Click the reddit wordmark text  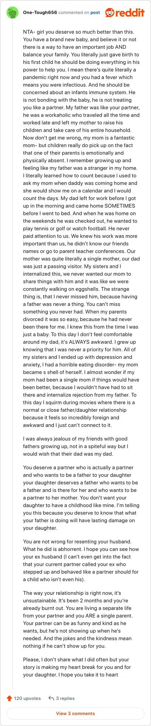[130, 12]
